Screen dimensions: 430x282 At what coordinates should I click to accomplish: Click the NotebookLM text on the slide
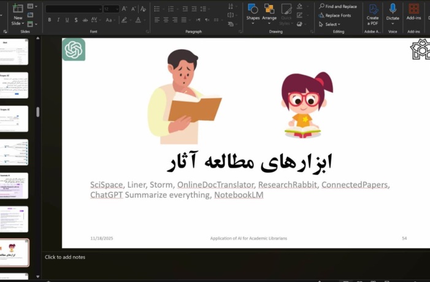click(239, 195)
